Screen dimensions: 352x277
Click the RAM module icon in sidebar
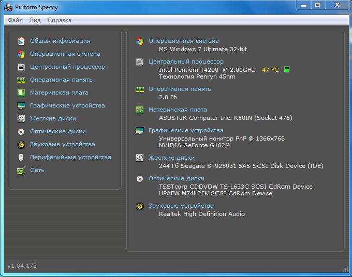tap(21, 80)
